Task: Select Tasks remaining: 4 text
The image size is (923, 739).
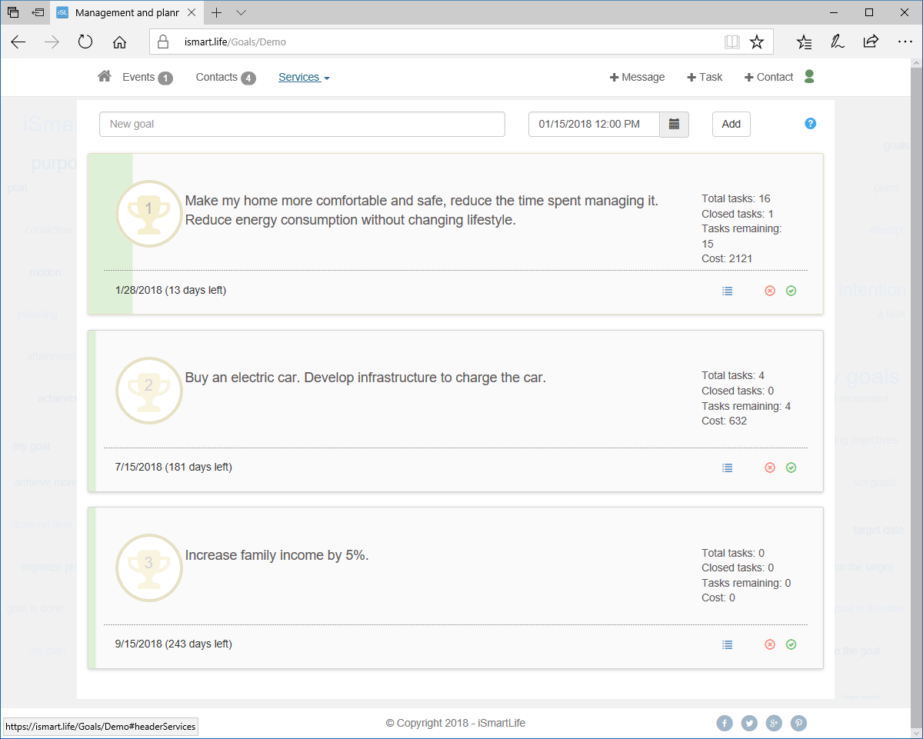Action: 746,406
